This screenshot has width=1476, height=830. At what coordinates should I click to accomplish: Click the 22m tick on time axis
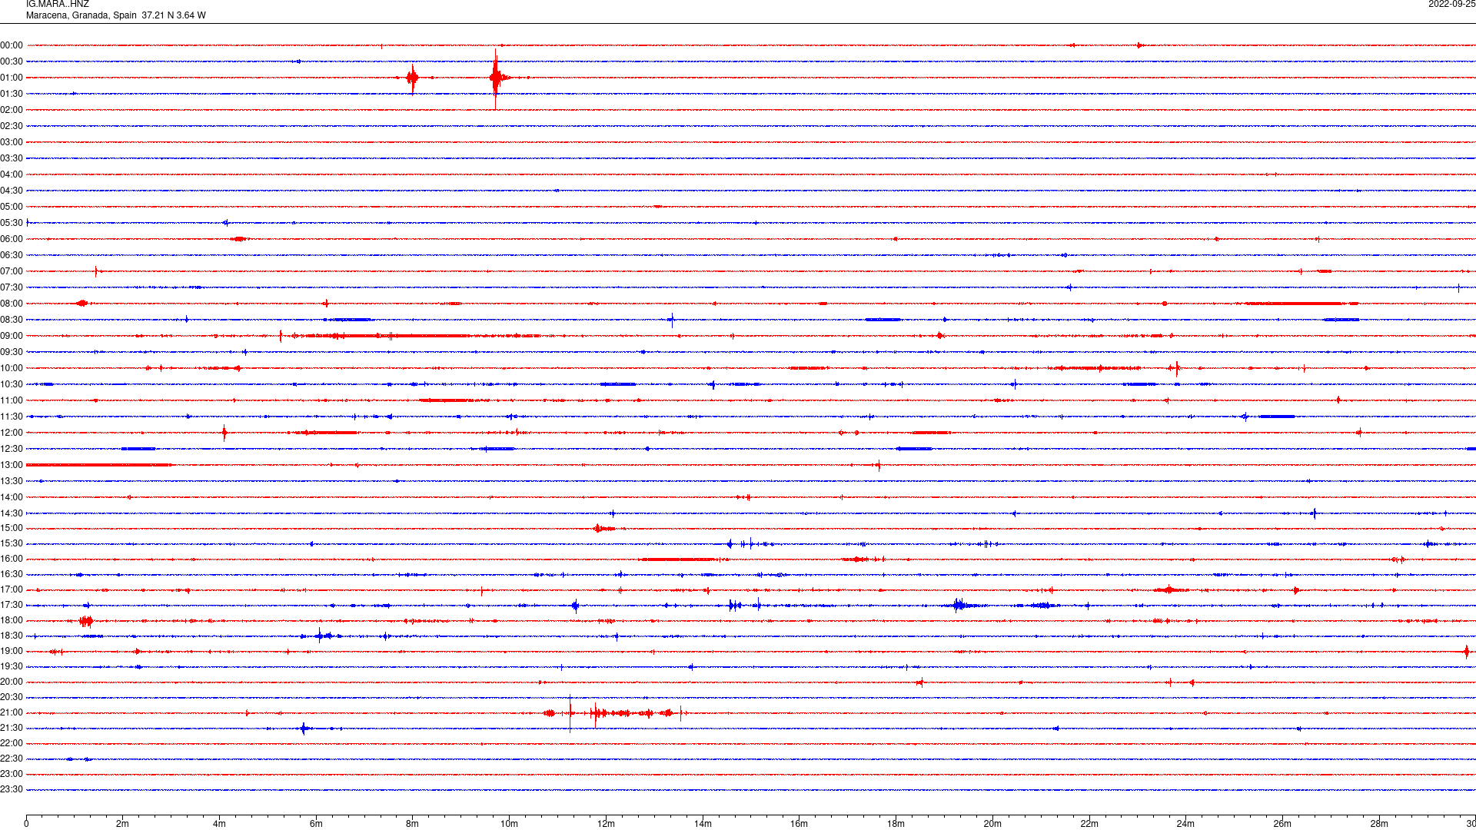pyautogui.click(x=1089, y=824)
